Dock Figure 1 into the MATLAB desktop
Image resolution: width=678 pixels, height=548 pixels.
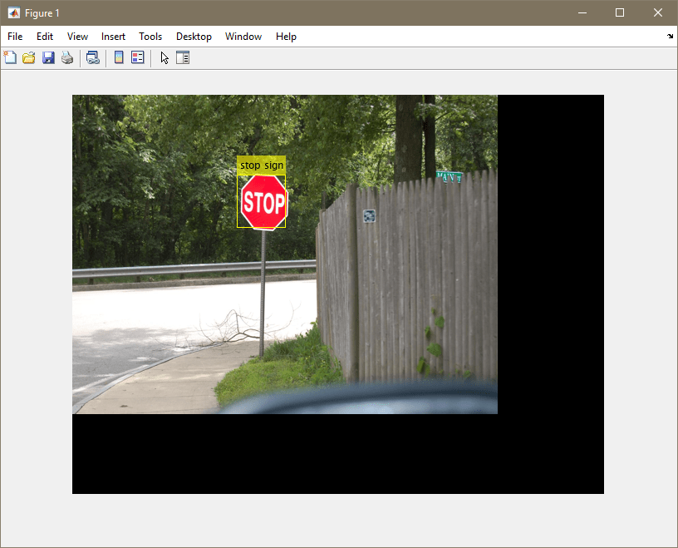pos(669,37)
